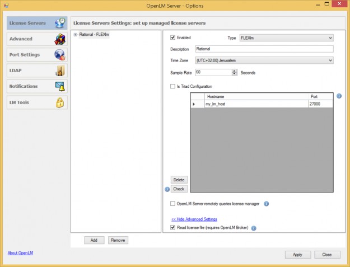Image resolution: width=350 pixels, height=267 pixels.
Task: Click the License Servers sidebar icon
Action: pos(60,23)
